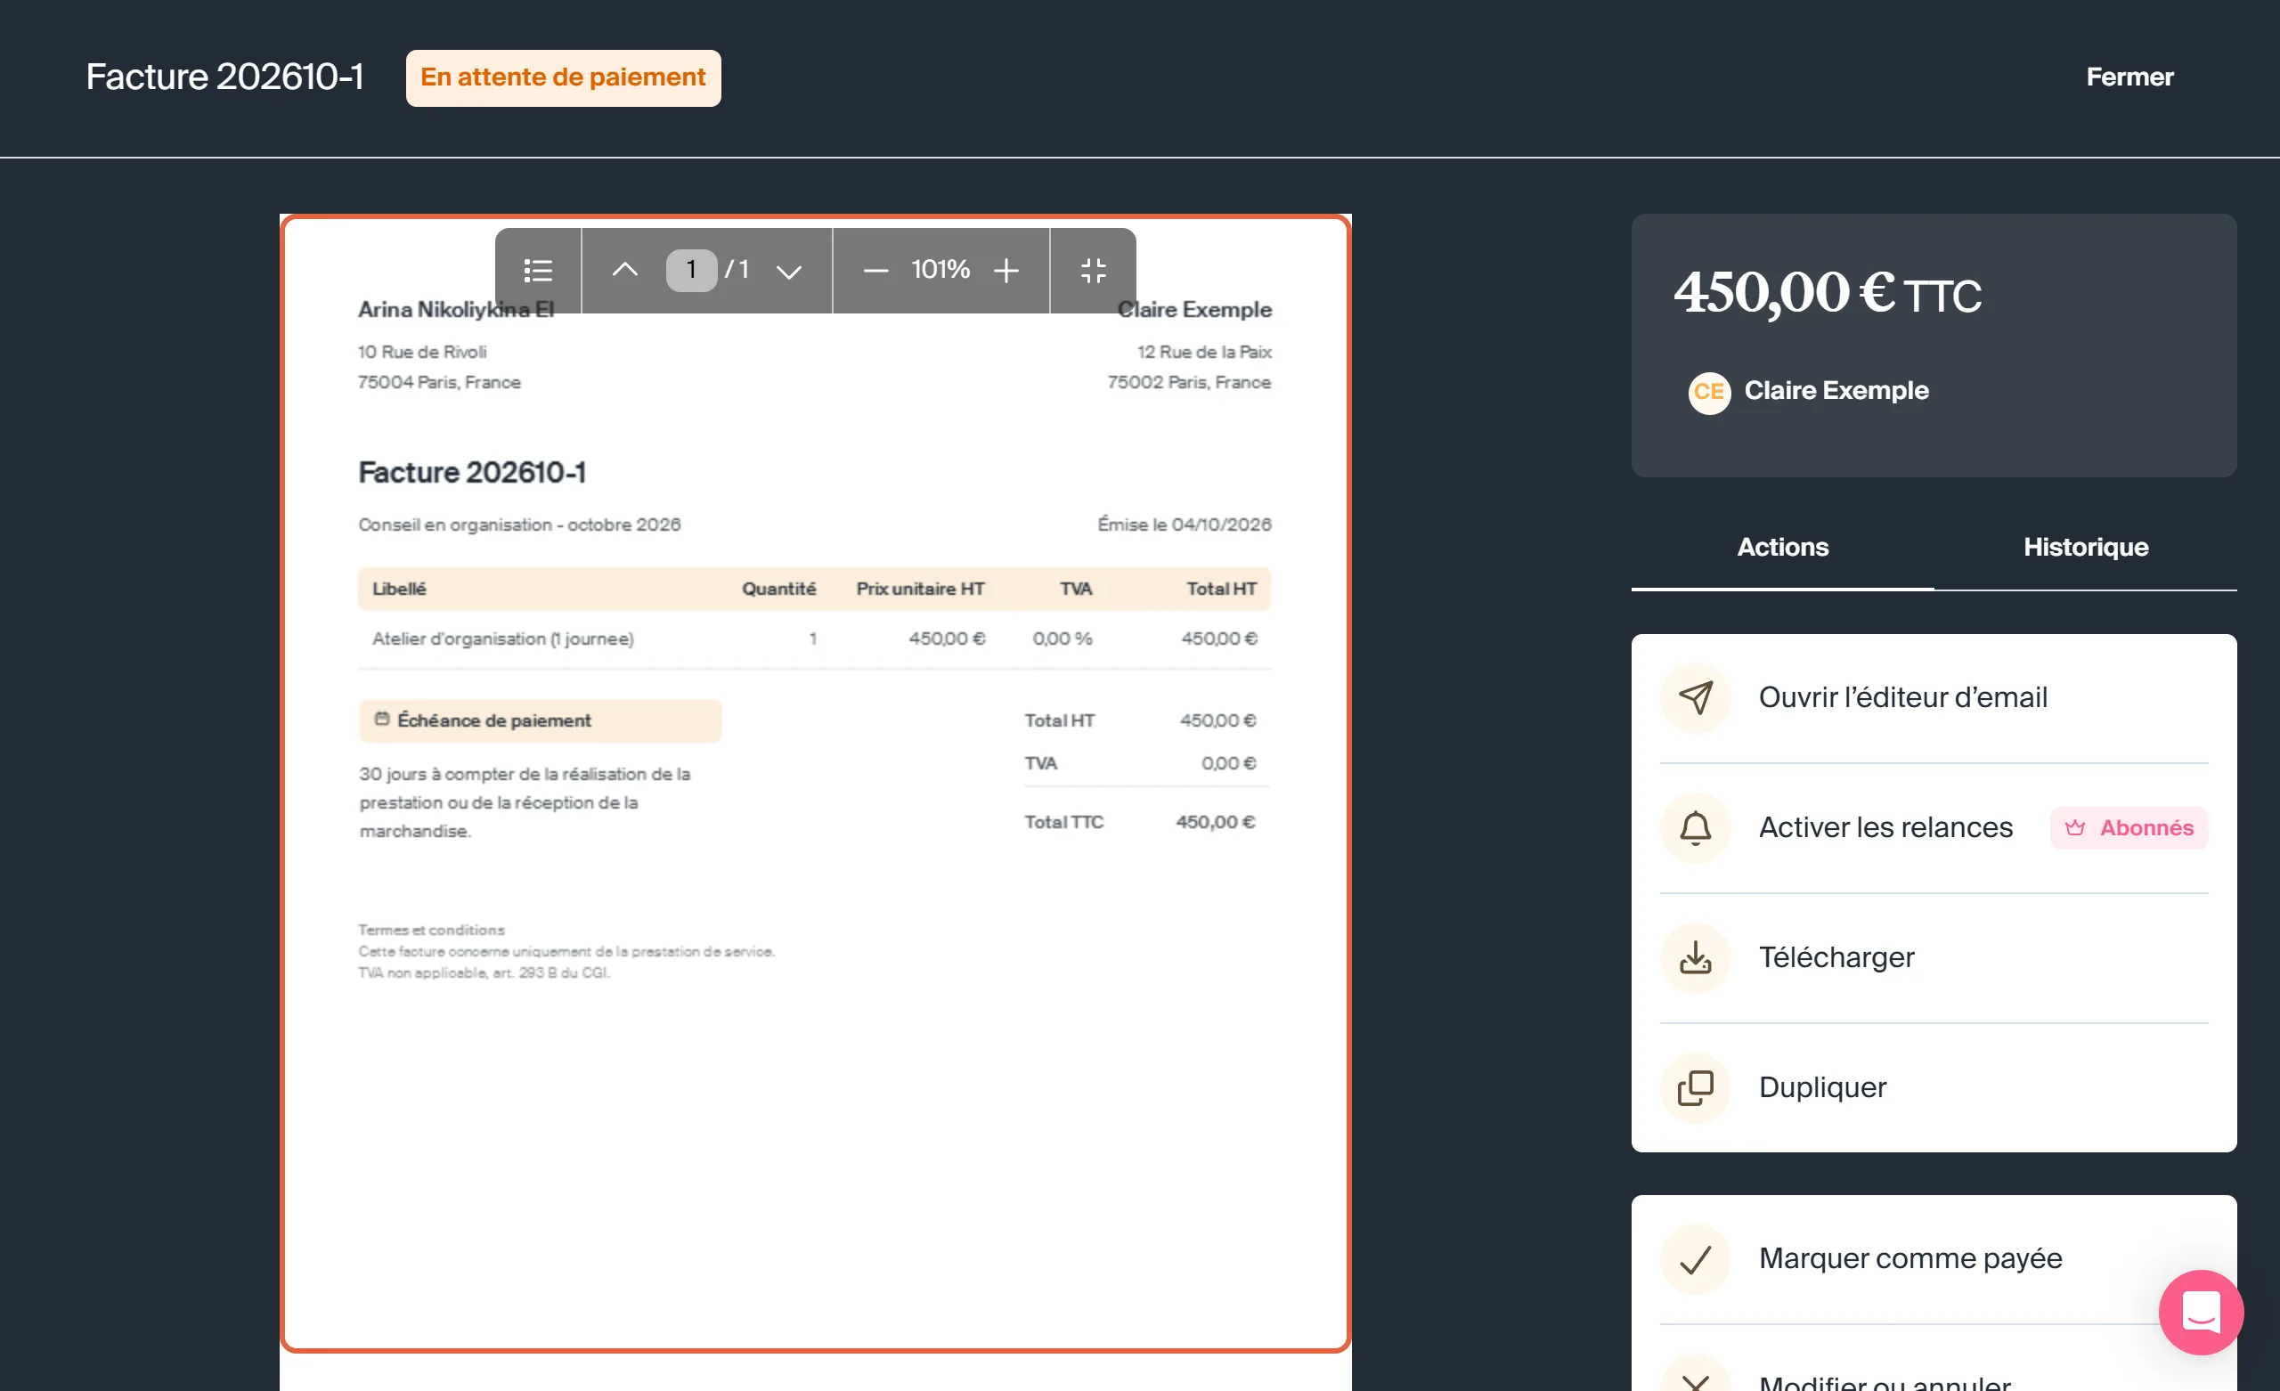Choose Dupliquer action
This screenshot has width=2280, height=1391.
(1933, 1087)
